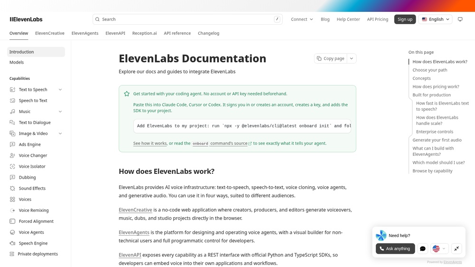
Task: Click the ElevenAgents orb avatar
Action: pos(381,236)
